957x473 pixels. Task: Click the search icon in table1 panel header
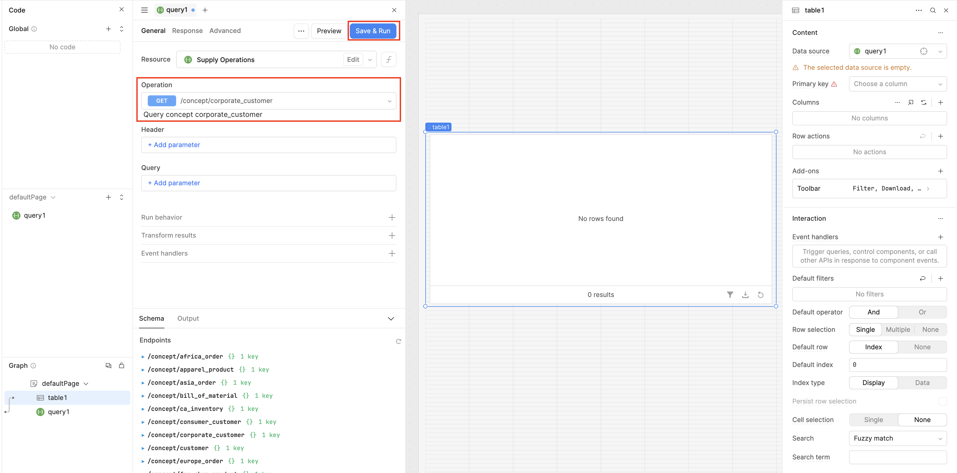click(933, 10)
